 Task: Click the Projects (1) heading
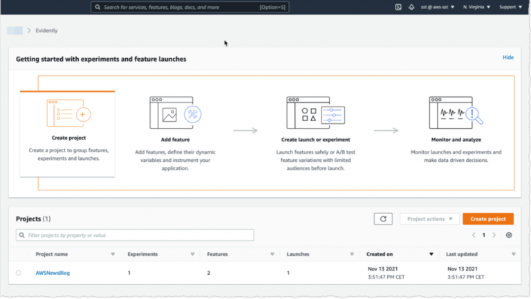(33, 219)
